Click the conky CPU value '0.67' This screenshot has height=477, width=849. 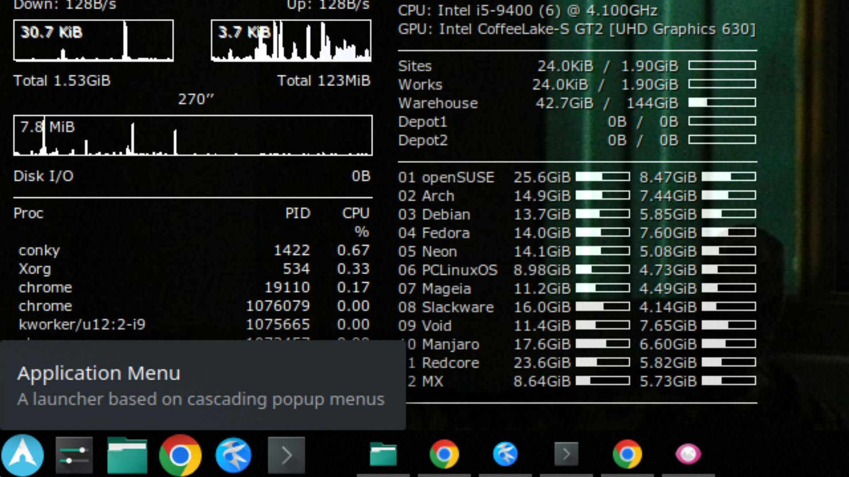353,250
